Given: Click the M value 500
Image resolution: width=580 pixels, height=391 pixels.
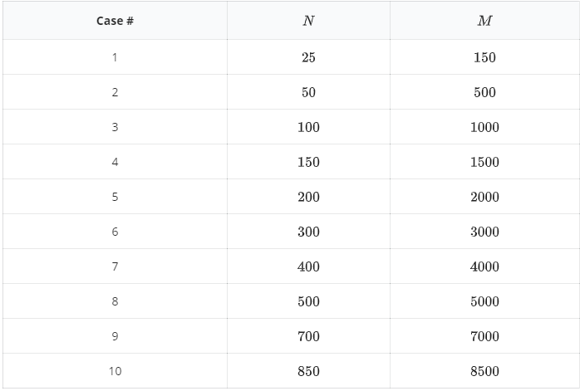Looking at the screenshot, I should click(x=484, y=92).
